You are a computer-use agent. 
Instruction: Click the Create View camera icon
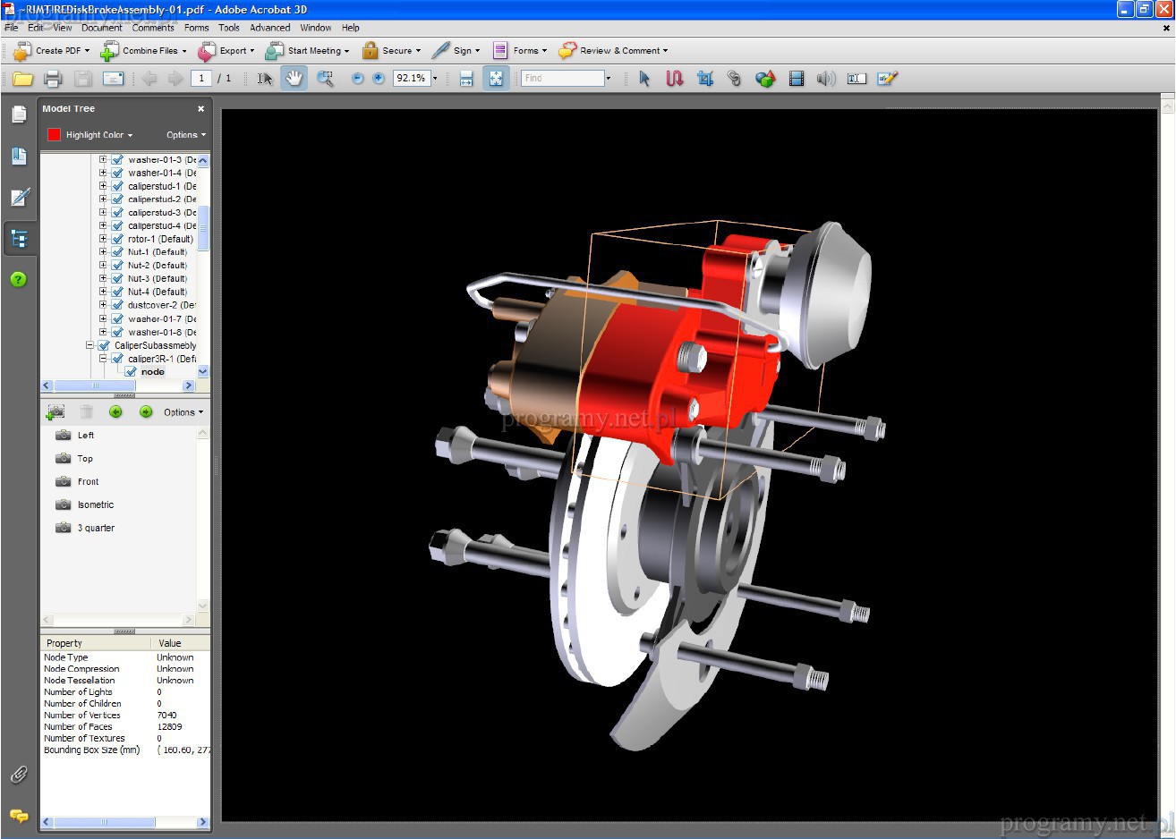coord(55,411)
